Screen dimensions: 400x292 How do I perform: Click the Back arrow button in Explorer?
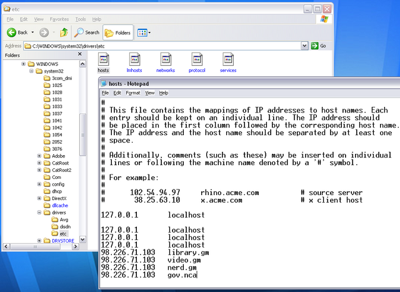tap(11, 33)
